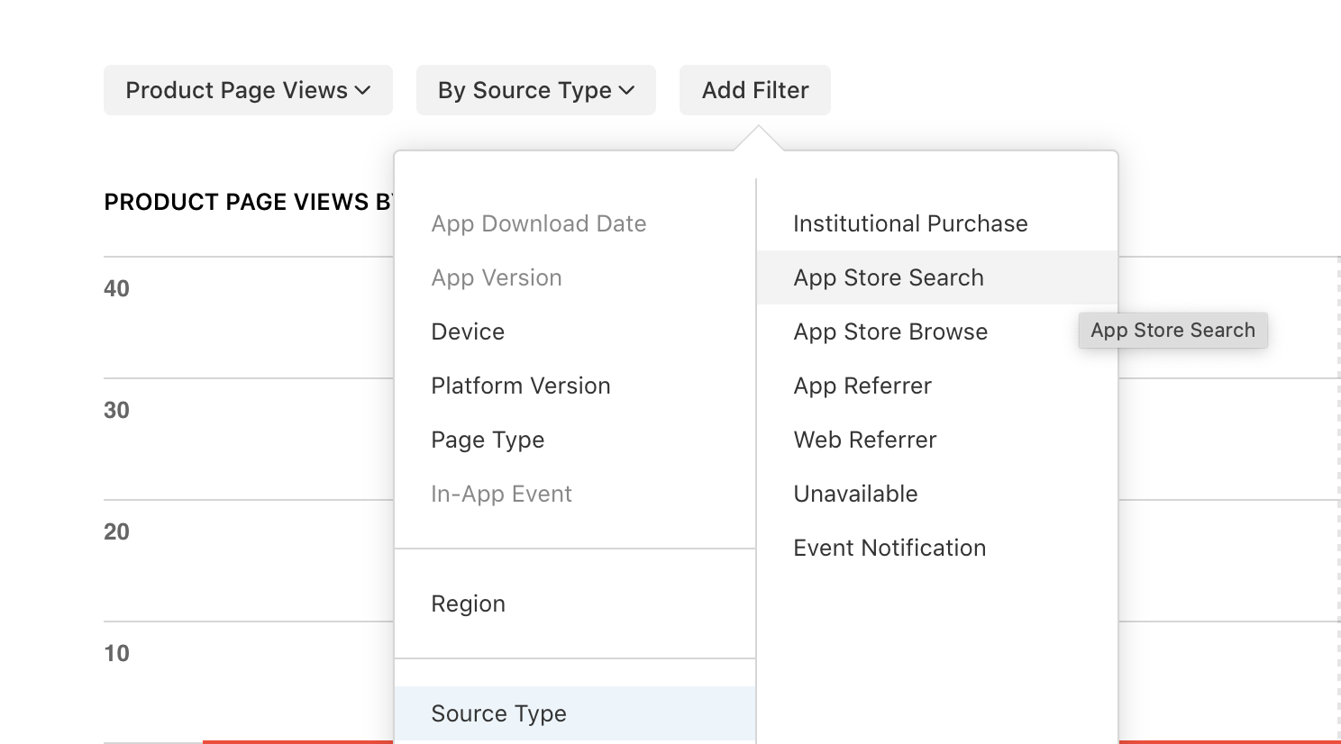This screenshot has width=1341, height=744.
Task: Select the Unavailable source option
Action: (855, 494)
